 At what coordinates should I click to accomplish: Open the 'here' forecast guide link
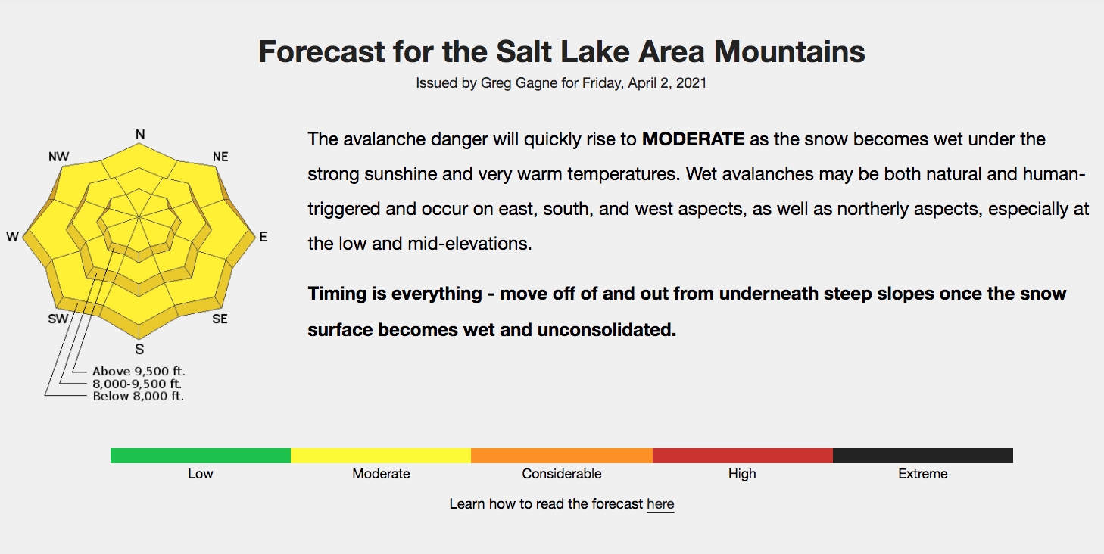coord(660,503)
